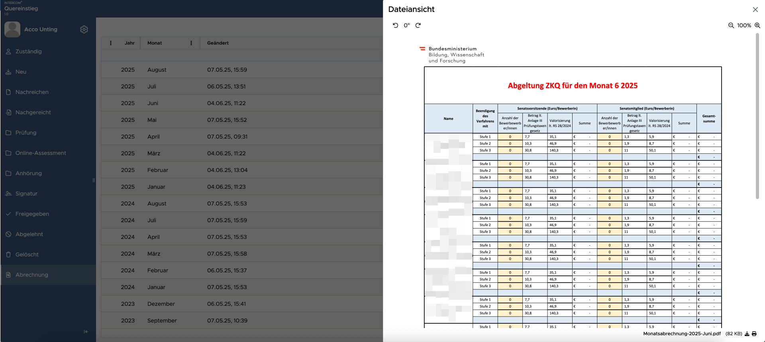This screenshot has height=342, width=765.
Task: Sort by Geändert column header
Action: pyautogui.click(x=218, y=43)
